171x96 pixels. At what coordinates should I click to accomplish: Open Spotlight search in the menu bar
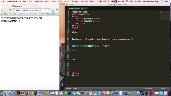(x=162, y=1)
